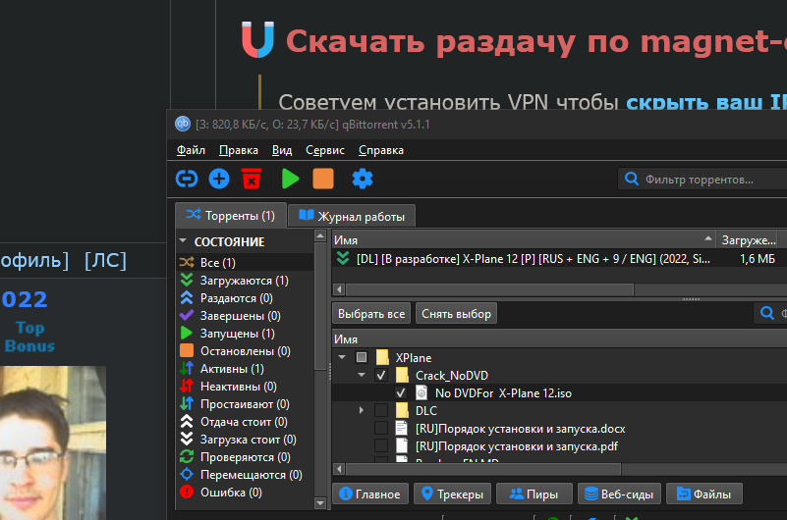Expand the DLC folder
The width and height of the screenshot is (787, 520).
pyautogui.click(x=362, y=410)
